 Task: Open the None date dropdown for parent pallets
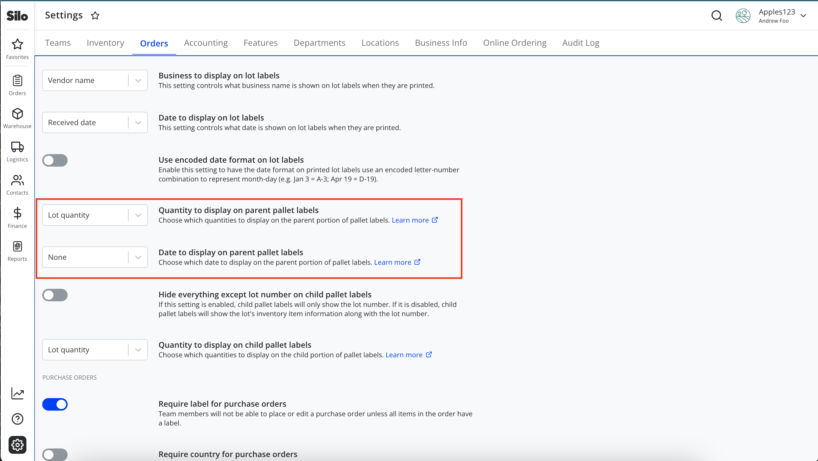[95, 257]
